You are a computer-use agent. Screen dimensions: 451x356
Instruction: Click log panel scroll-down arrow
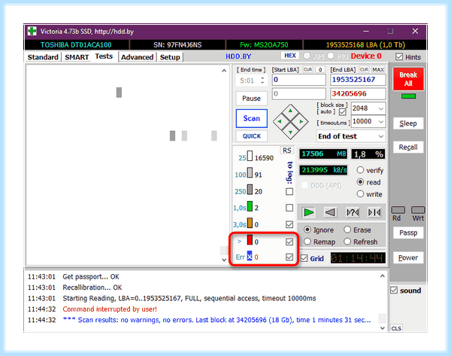click(x=383, y=327)
